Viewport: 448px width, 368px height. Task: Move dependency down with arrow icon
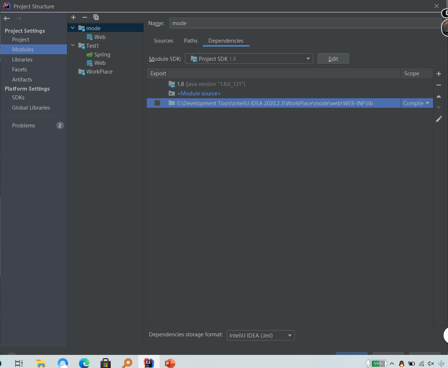click(x=439, y=107)
